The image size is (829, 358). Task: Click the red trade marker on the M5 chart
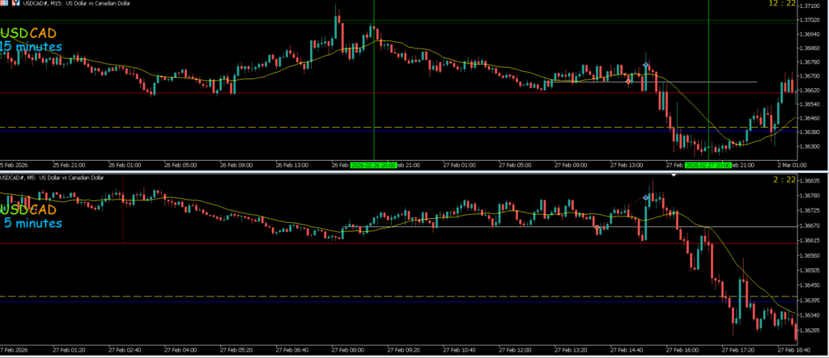(597, 230)
